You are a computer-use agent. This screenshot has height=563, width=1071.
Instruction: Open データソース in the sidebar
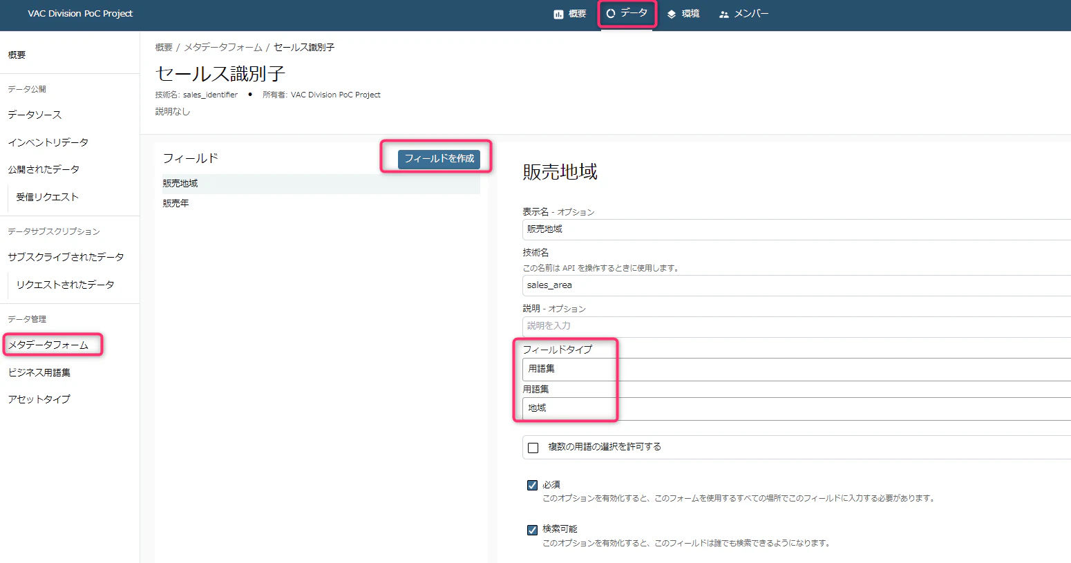point(35,115)
